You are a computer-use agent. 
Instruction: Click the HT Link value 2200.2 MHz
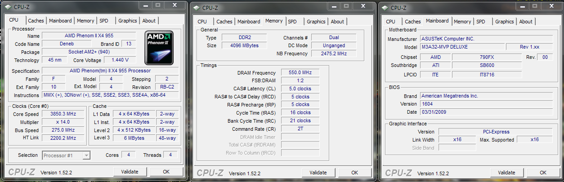tap(63, 138)
